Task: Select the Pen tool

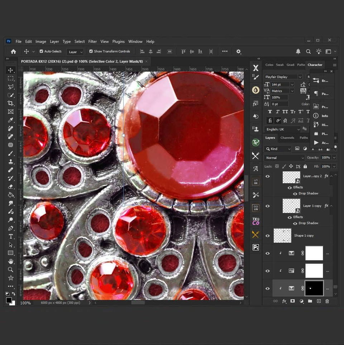Action: pyautogui.click(x=10, y=228)
